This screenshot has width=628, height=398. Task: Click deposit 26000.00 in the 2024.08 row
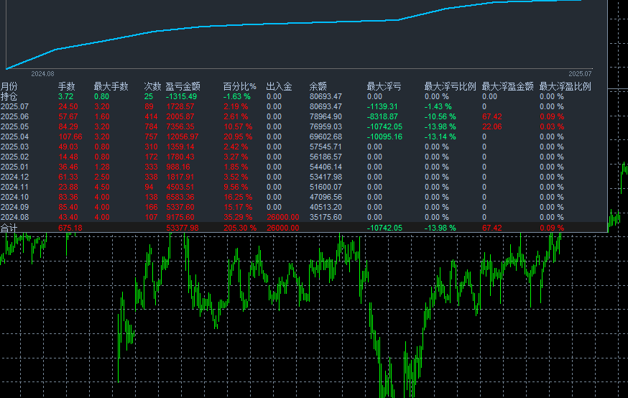(283, 217)
